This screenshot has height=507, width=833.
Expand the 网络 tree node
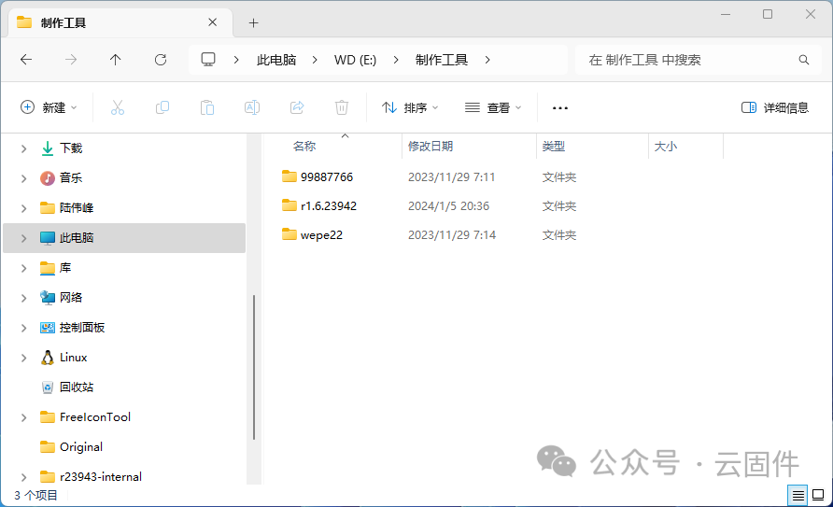[23, 298]
